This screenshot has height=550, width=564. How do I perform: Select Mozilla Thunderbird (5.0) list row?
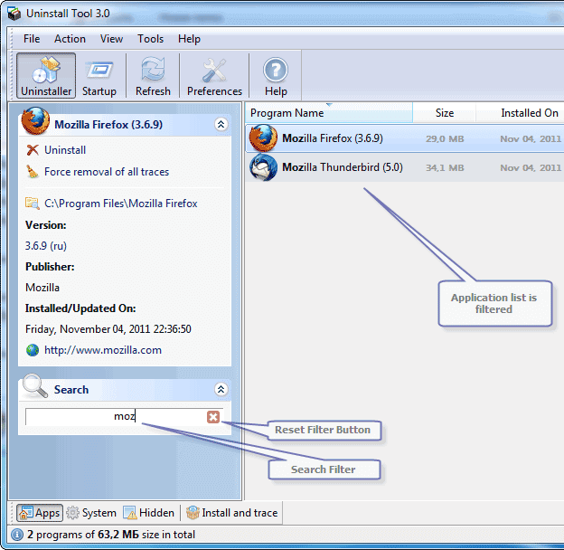click(405, 167)
